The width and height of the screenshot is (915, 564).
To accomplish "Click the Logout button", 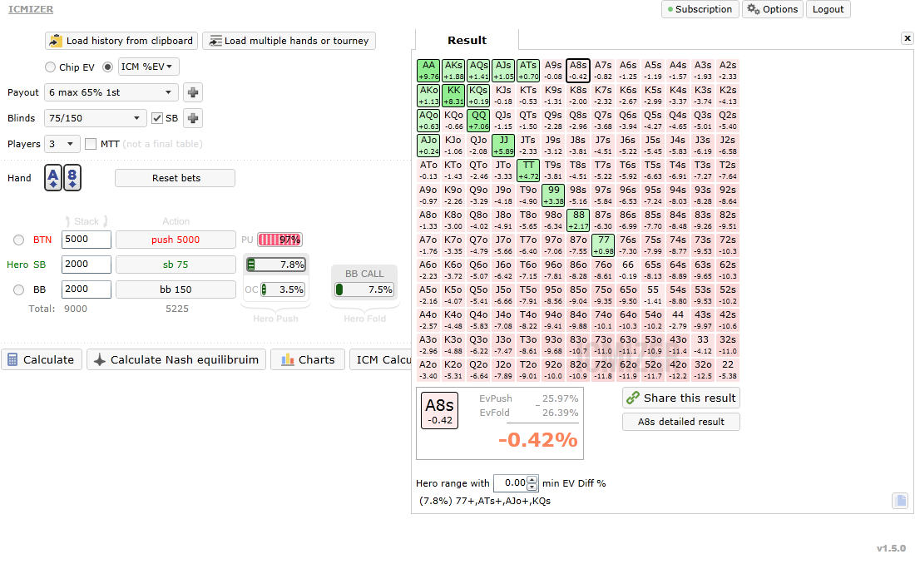I will tap(828, 9).
